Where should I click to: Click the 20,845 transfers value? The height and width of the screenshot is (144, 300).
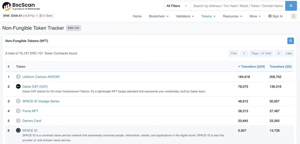pos(243,121)
